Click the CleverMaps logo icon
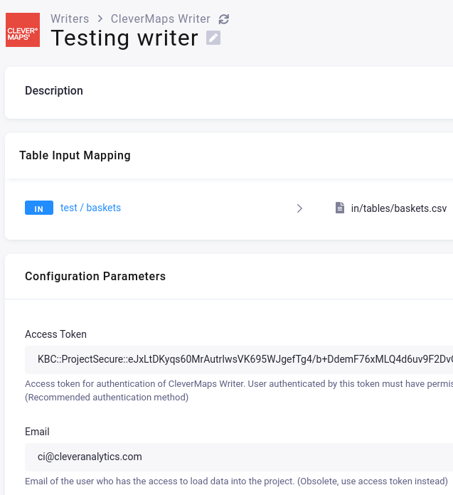Image resolution: width=453 pixels, height=495 pixels. click(23, 31)
